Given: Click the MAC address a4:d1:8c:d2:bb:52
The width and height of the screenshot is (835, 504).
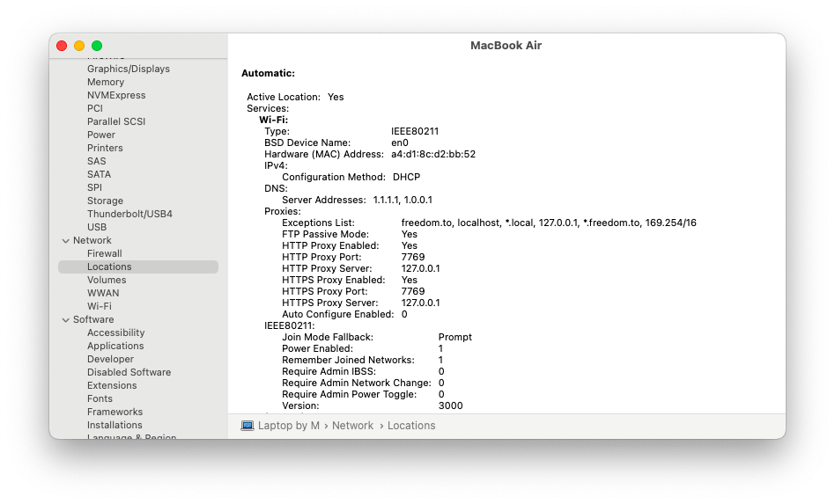Looking at the screenshot, I should click(433, 154).
